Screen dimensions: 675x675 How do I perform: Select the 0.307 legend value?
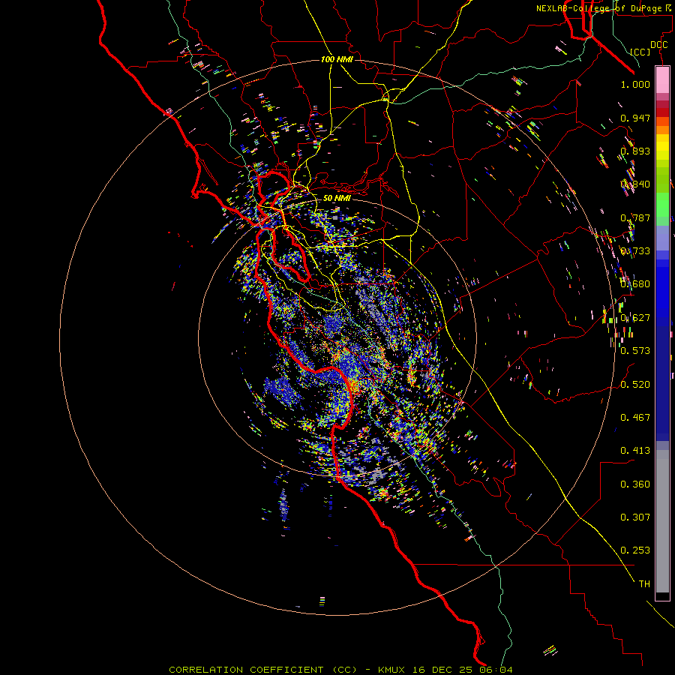pos(635,517)
